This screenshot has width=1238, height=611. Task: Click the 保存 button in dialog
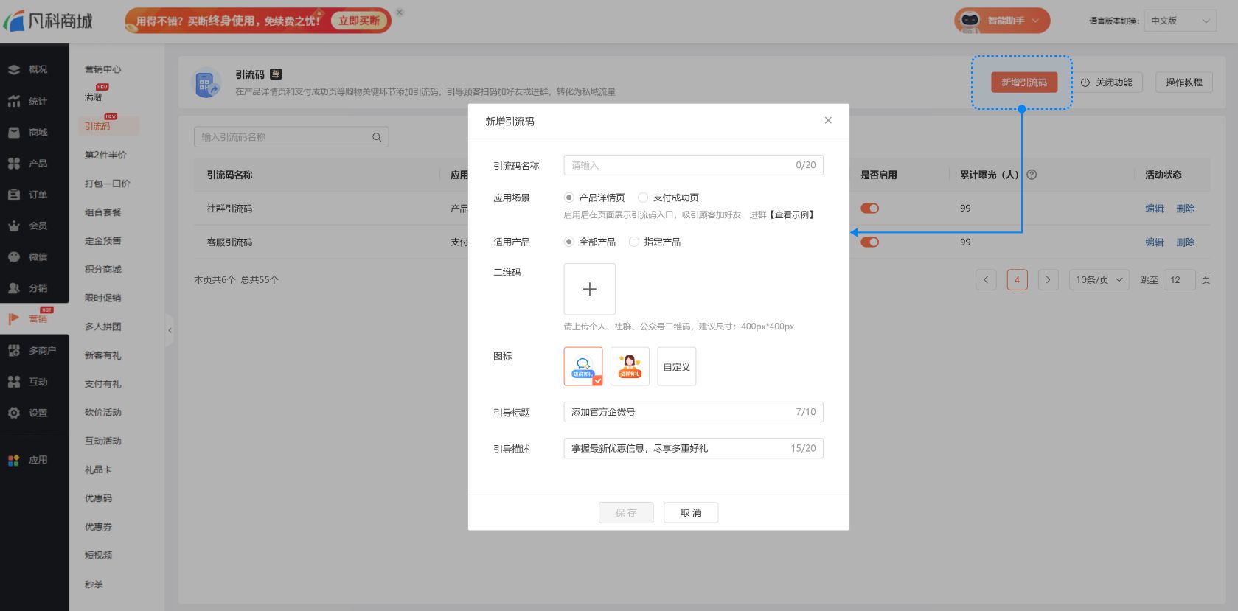(626, 513)
